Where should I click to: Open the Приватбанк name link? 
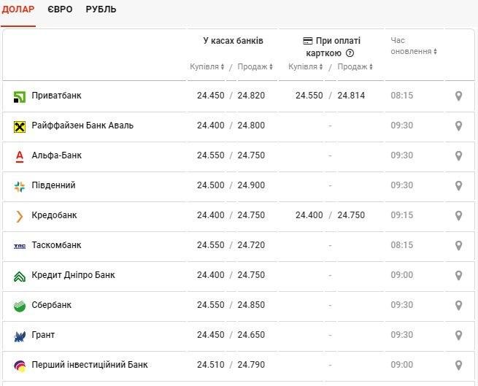coord(56,96)
